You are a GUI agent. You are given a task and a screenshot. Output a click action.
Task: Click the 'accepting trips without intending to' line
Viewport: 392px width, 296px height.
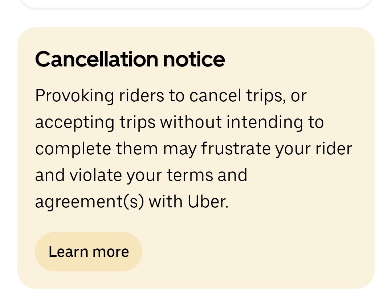(179, 123)
